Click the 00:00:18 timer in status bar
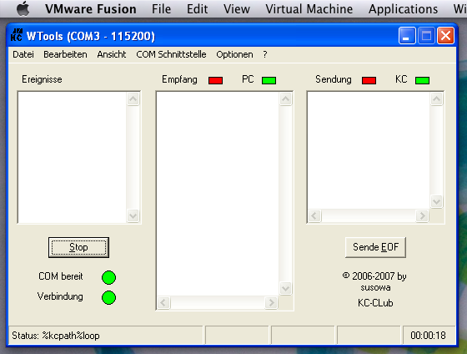This screenshot has height=354, width=467. (x=428, y=336)
